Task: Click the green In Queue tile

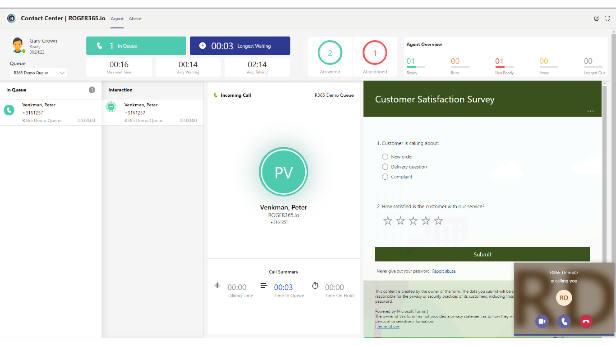Action: pyautogui.click(x=136, y=46)
